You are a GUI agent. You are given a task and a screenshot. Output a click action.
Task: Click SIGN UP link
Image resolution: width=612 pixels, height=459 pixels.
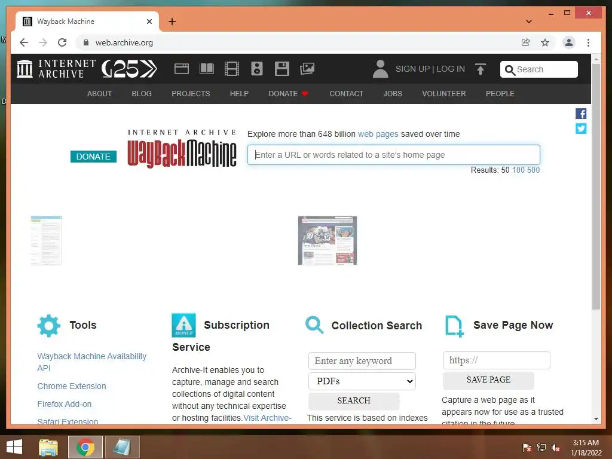[x=412, y=69]
